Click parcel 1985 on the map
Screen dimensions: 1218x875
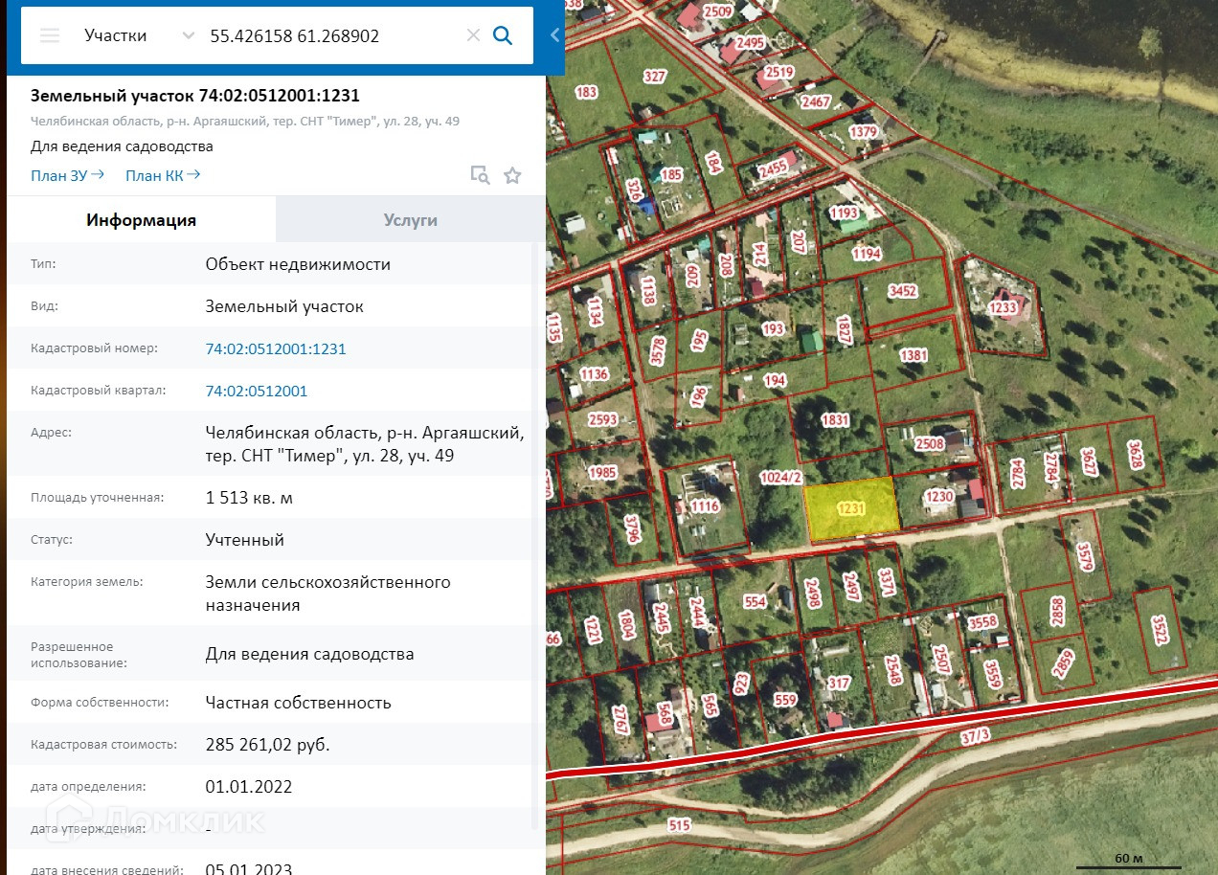(x=602, y=472)
